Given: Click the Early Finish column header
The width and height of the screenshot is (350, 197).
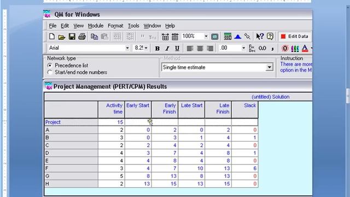Looking at the screenshot, I should pos(165,109).
